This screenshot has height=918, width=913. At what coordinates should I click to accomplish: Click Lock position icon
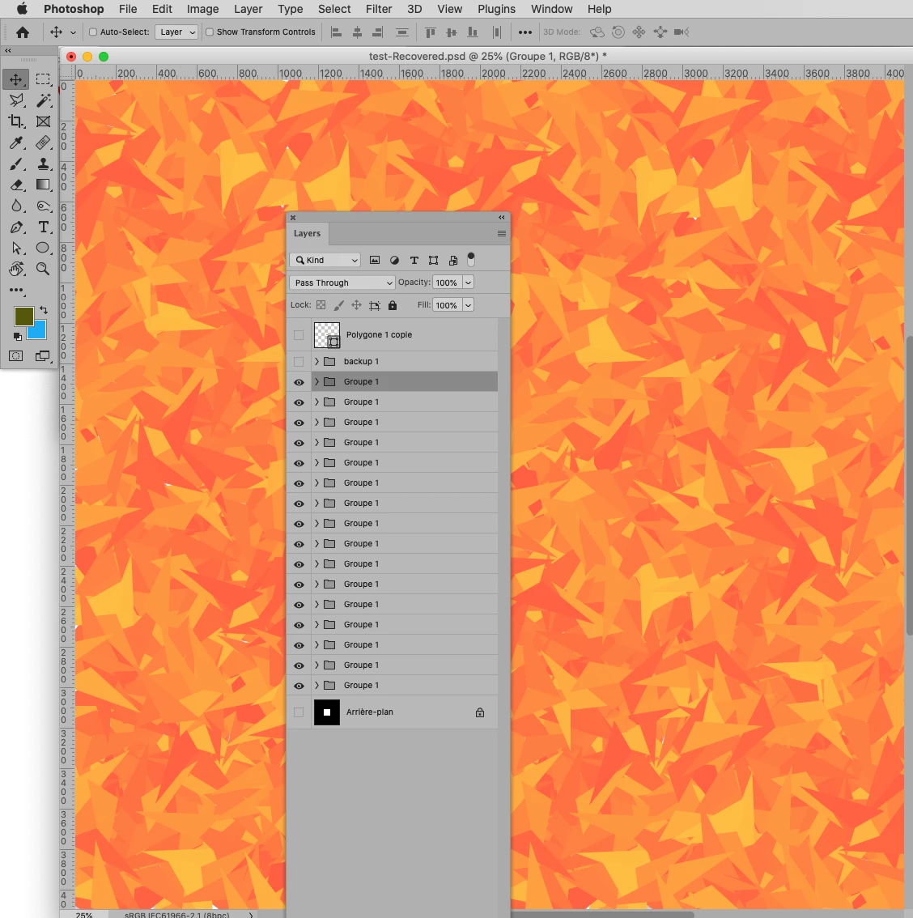click(356, 305)
